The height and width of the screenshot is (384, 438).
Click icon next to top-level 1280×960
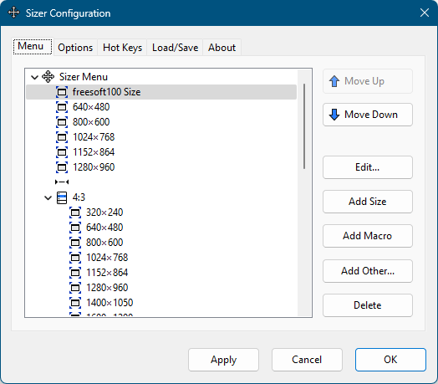pyautogui.click(x=62, y=167)
